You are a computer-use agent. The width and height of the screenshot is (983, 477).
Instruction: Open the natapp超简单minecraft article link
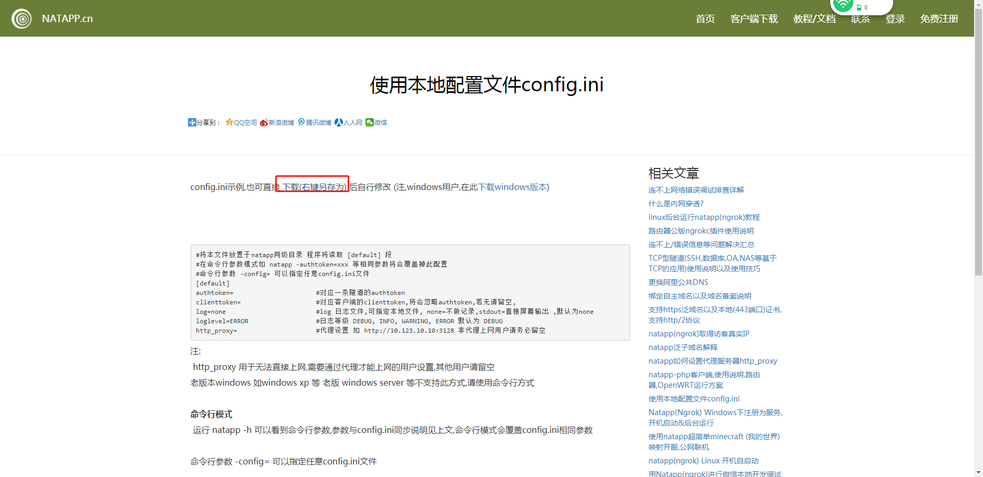click(714, 442)
